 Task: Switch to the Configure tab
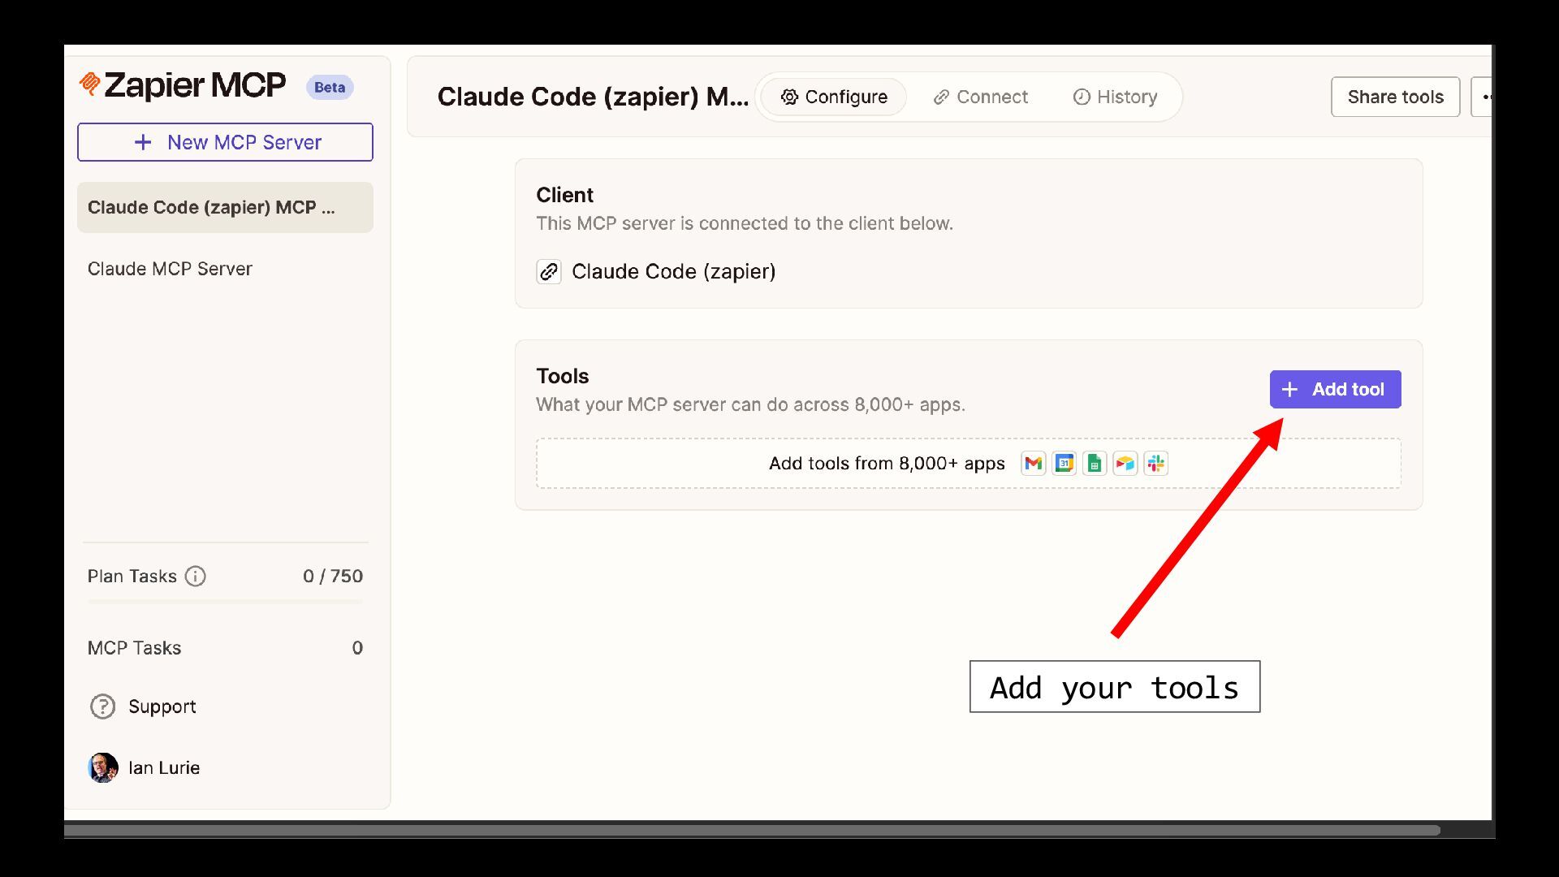pyautogui.click(x=834, y=97)
